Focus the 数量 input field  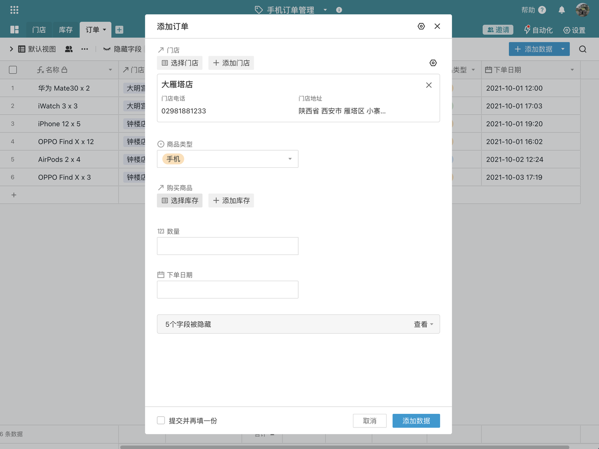228,246
